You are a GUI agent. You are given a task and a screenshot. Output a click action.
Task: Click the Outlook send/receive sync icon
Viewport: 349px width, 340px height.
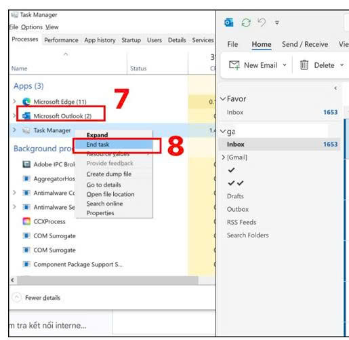point(246,22)
